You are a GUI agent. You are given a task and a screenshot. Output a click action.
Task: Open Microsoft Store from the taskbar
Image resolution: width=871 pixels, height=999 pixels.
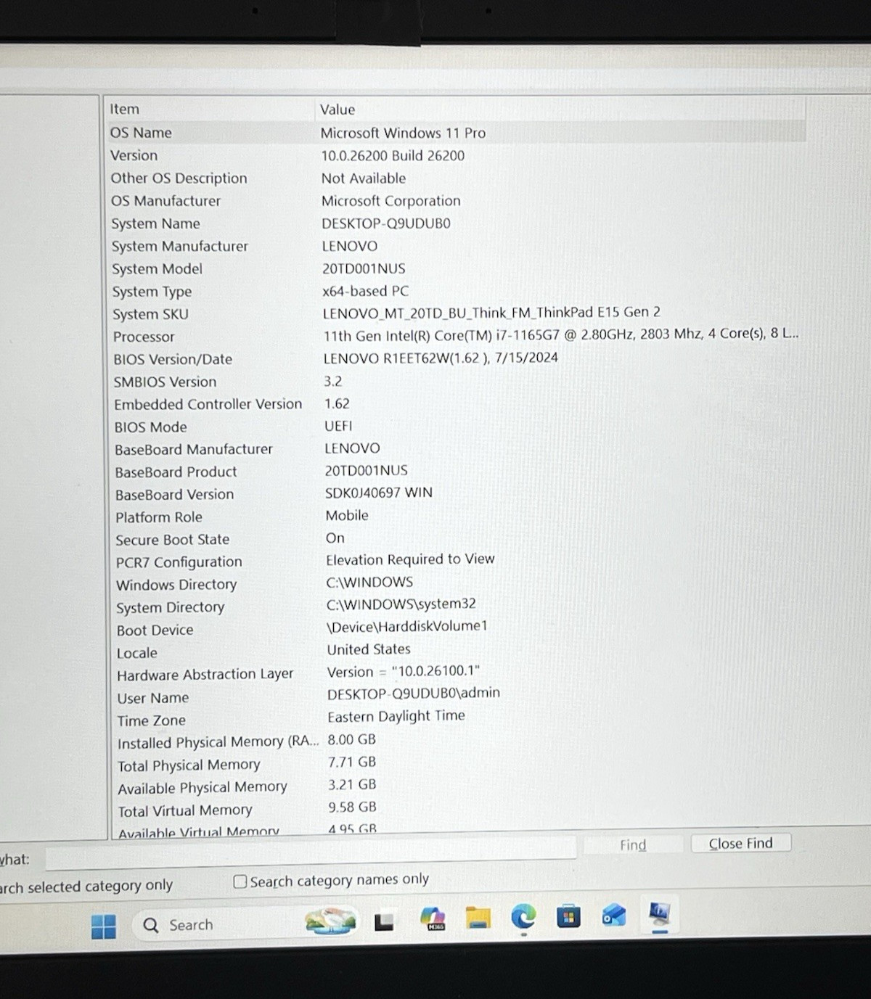pos(568,916)
